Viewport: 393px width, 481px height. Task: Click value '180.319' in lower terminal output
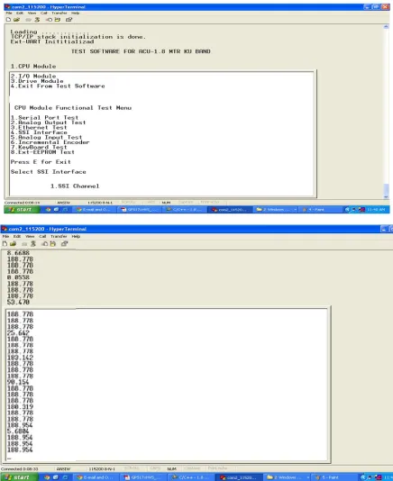pos(20,407)
